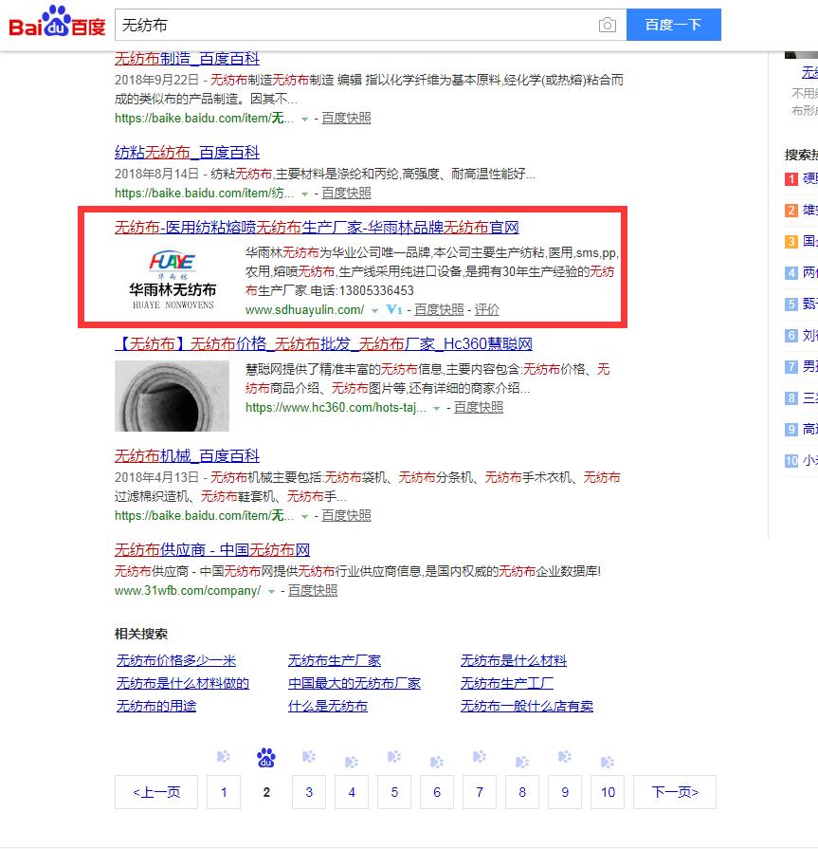Click the 上一页 previous page button

[156, 792]
